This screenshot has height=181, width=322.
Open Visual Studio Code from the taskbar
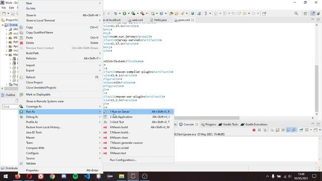tap(87, 176)
